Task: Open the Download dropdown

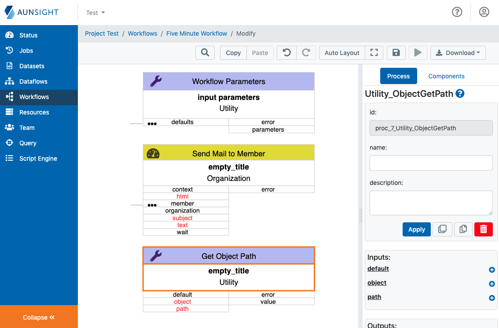Action: tap(458, 53)
